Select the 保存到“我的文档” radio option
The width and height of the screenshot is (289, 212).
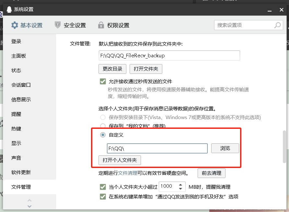[103, 126]
